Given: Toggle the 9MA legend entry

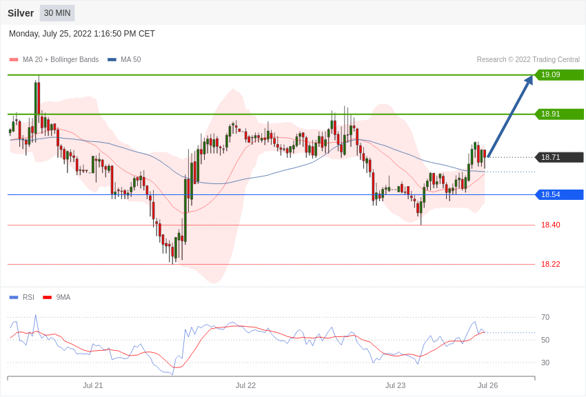Looking at the screenshot, I should (57, 297).
